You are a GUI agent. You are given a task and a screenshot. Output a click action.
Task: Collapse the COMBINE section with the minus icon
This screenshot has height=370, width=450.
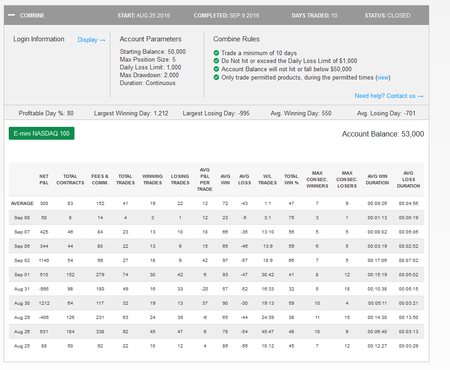pyautogui.click(x=11, y=15)
